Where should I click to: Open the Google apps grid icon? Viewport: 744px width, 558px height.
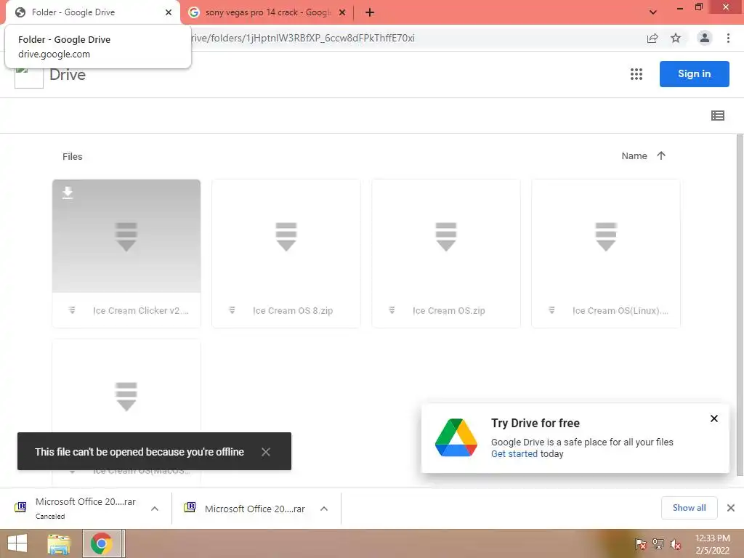click(636, 74)
